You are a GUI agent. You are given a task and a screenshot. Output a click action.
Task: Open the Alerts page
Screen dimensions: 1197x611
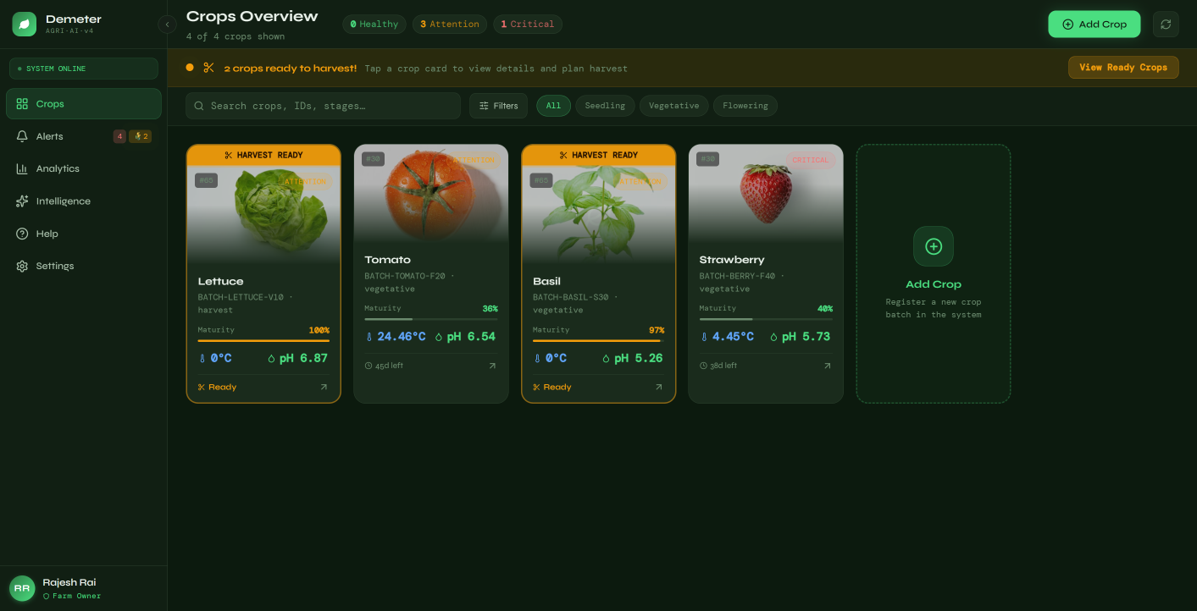click(x=84, y=136)
